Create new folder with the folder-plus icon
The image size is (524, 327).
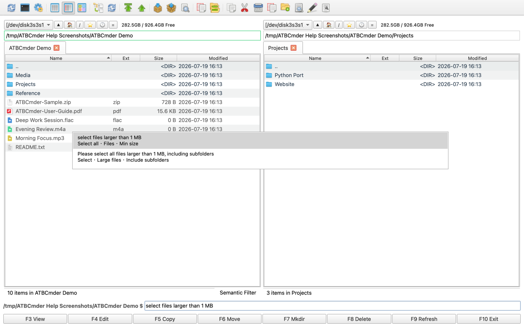pos(285,8)
